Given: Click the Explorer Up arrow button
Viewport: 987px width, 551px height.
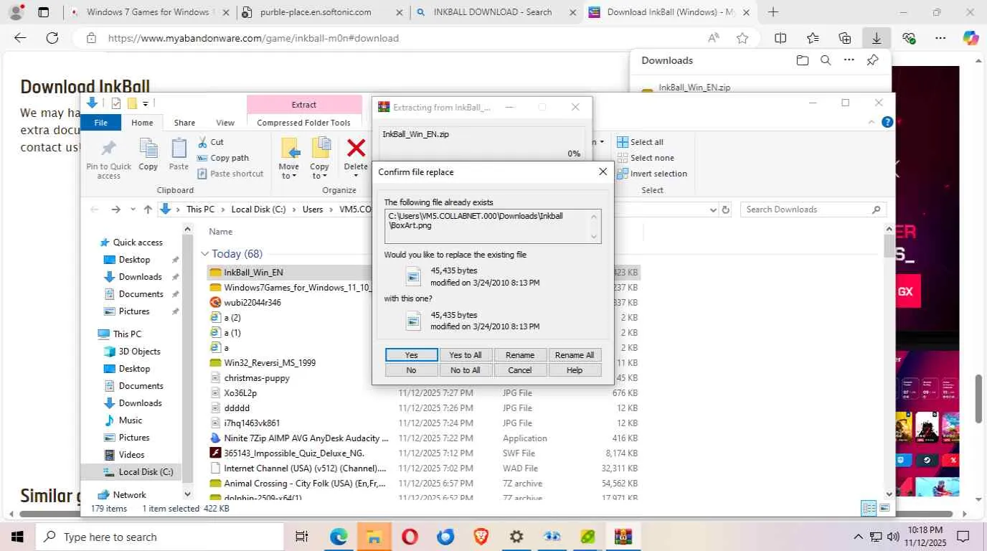Looking at the screenshot, I should coord(148,209).
